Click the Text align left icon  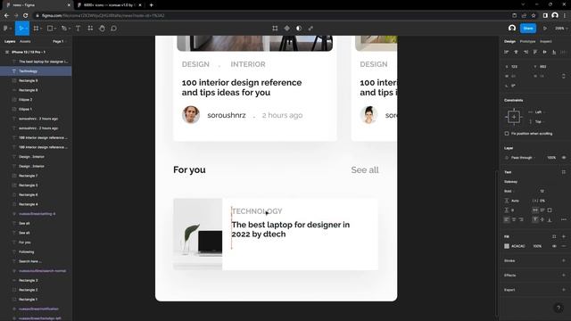(x=507, y=219)
